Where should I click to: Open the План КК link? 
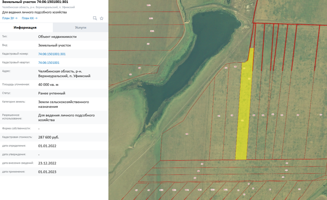click(29, 18)
